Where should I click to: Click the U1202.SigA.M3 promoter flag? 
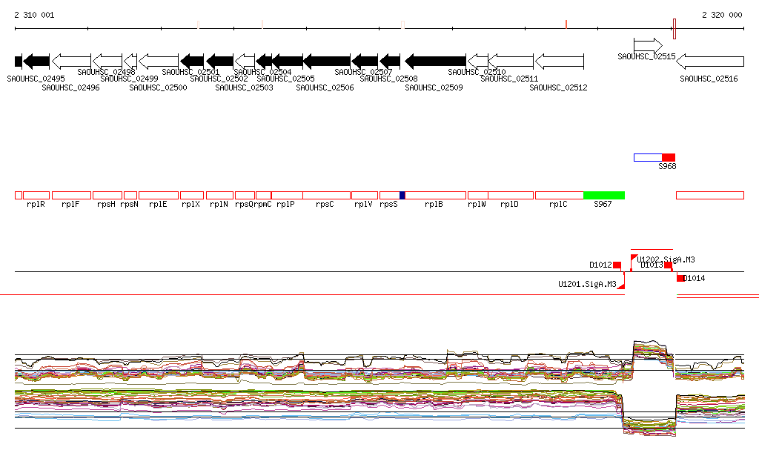[x=634, y=257]
